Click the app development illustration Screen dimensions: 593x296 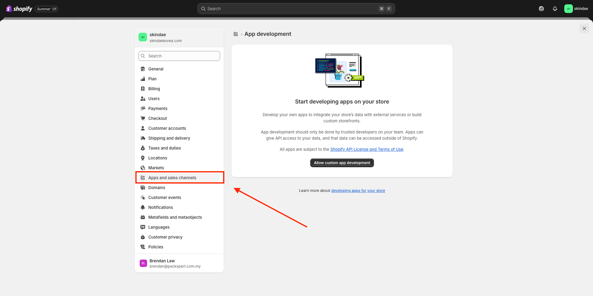340,71
